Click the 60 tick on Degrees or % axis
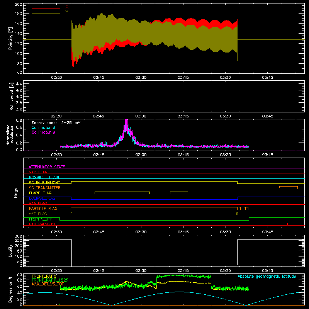309x309 pixels. coord(20,287)
